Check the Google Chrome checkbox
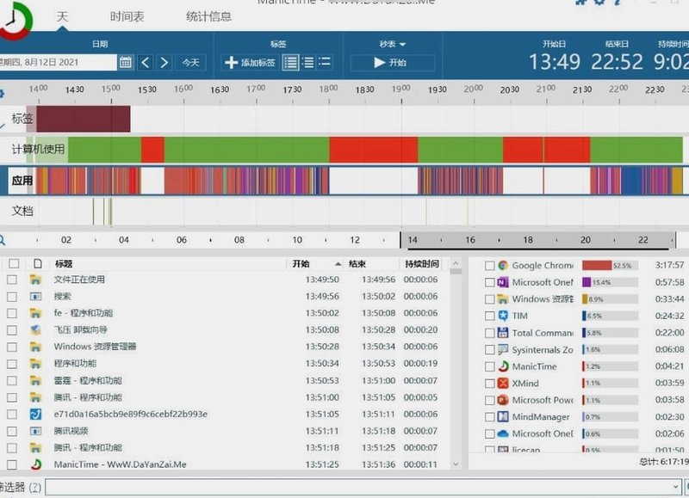This screenshot has width=689, height=498. (489, 266)
